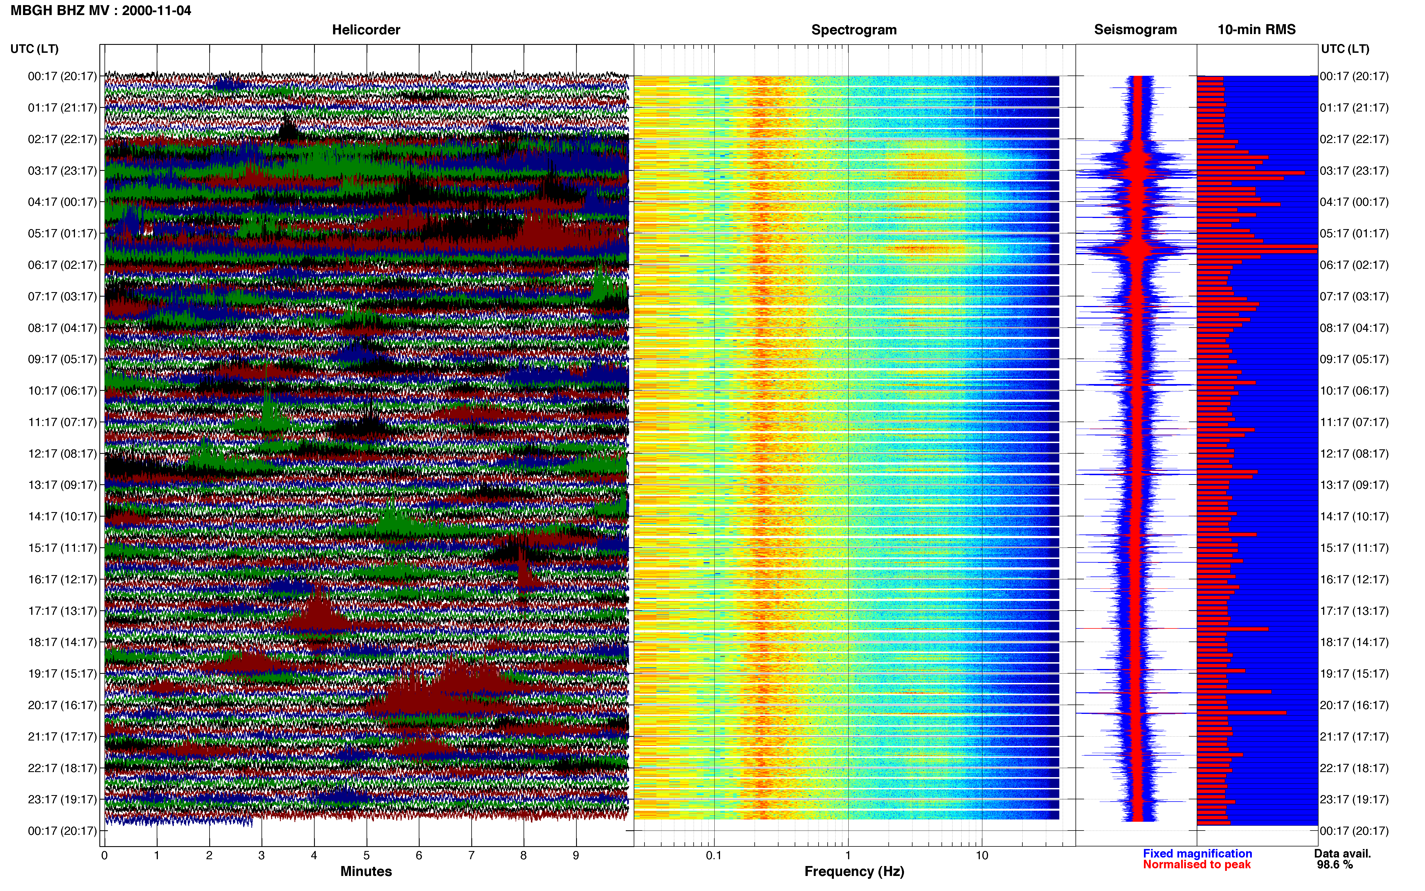
Task: Click the left 'UTC (LT)' axis label
Action: pos(34,49)
